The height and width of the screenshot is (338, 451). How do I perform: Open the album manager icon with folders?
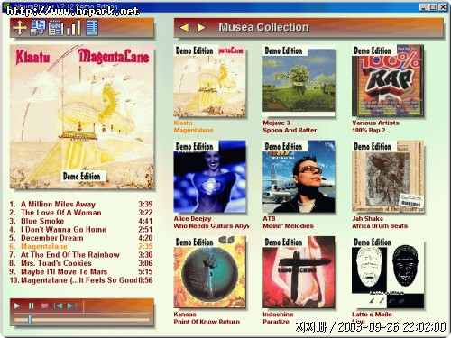pos(38,28)
